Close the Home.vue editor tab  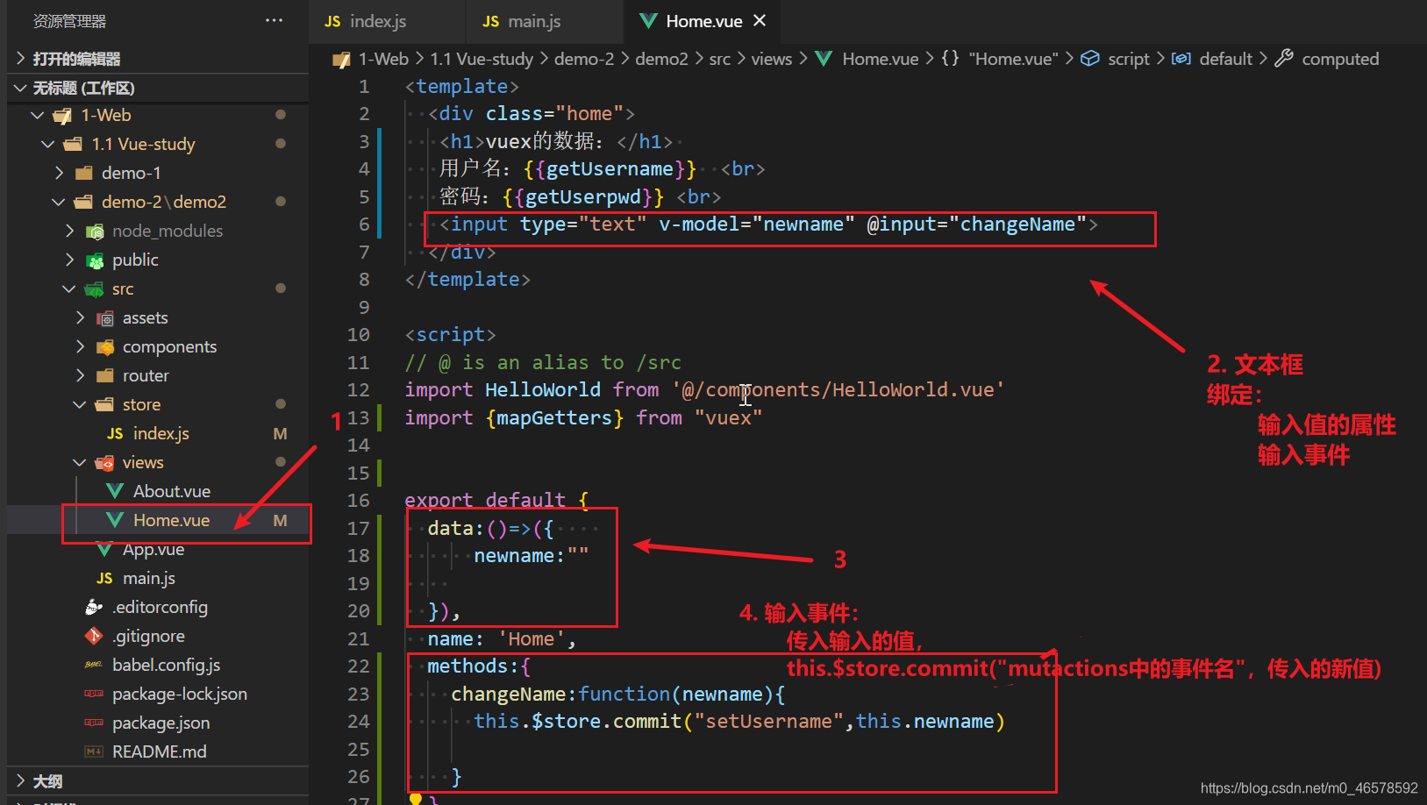pyautogui.click(x=760, y=20)
